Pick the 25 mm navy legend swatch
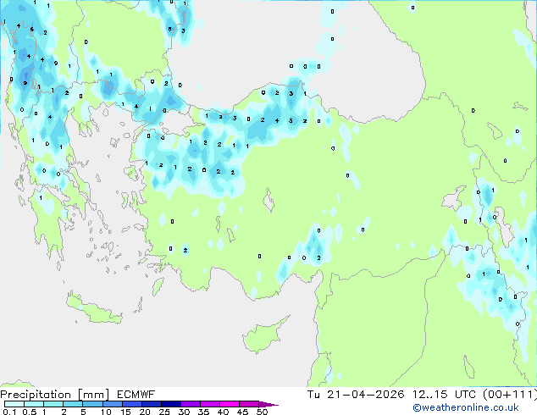The height and width of the screenshot is (415, 537). 170,404
